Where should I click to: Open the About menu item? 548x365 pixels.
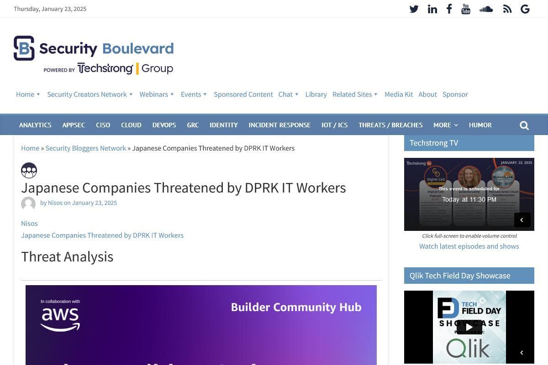click(427, 94)
